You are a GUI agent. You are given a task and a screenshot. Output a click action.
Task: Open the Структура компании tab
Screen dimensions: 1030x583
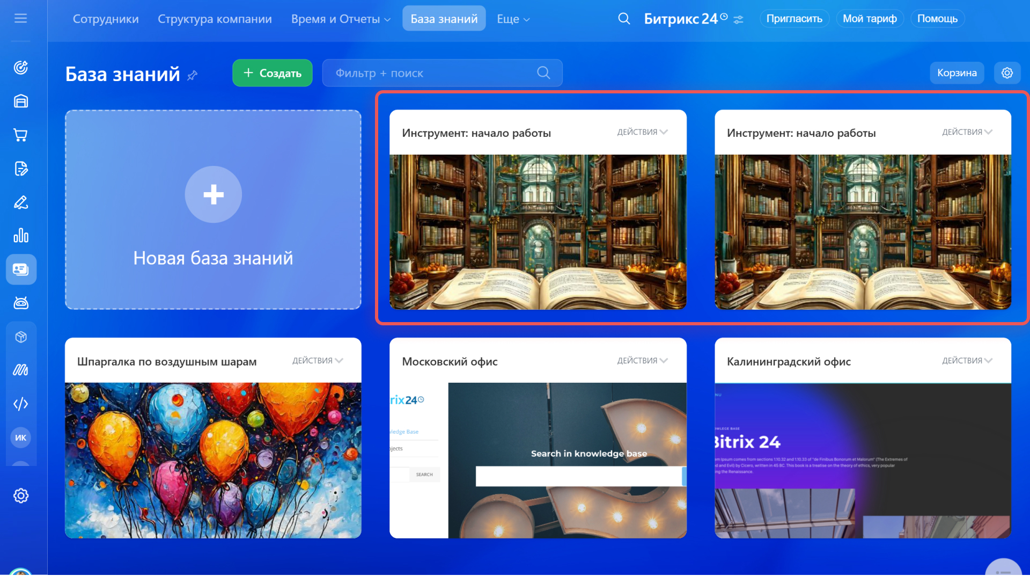[215, 19]
